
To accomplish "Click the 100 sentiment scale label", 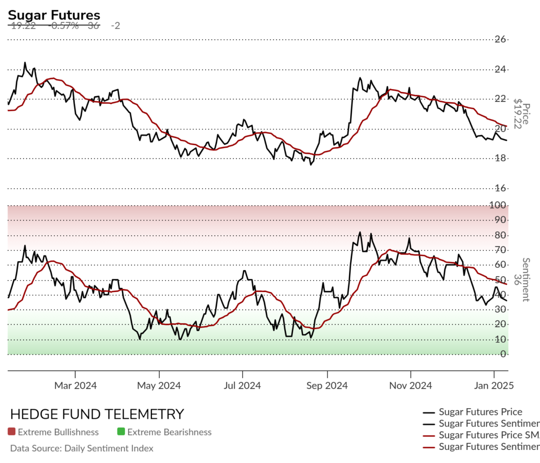I will click(x=498, y=205).
